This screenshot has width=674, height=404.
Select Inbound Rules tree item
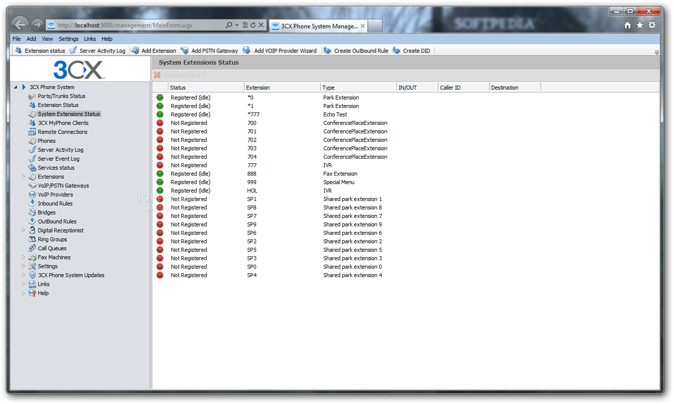(55, 203)
